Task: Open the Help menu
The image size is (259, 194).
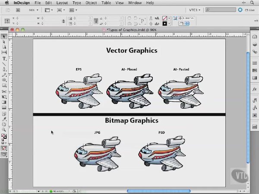Action: coord(150,3)
